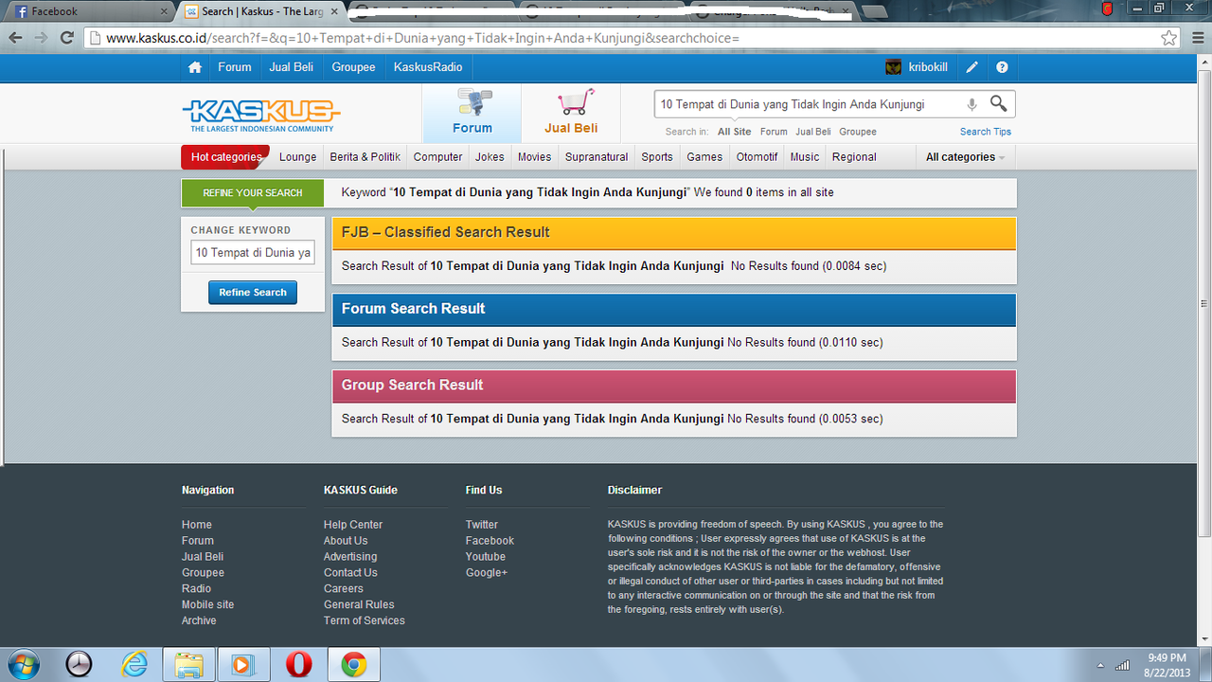The height and width of the screenshot is (682, 1212).
Task: Open media player taskbar icon
Action: 243,665
